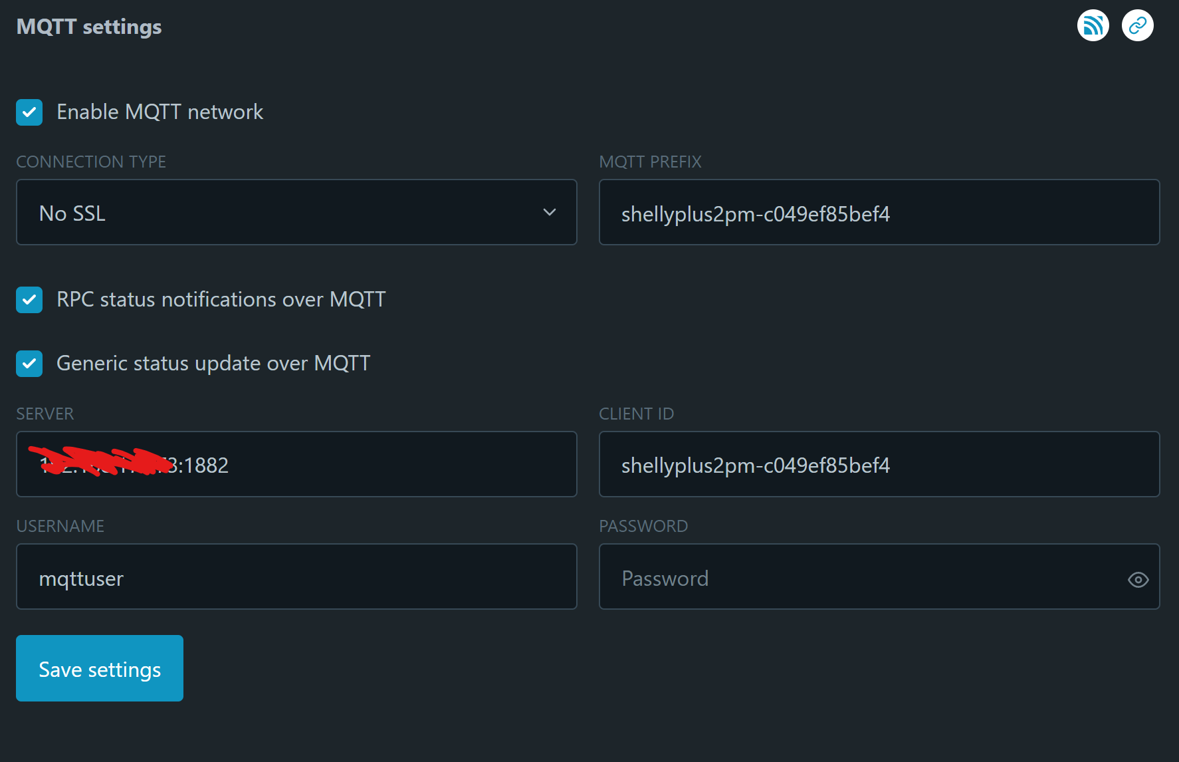This screenshot has height=762, width=1179.
Task: Click the CLIENT ID label
Action: [636, 414]
